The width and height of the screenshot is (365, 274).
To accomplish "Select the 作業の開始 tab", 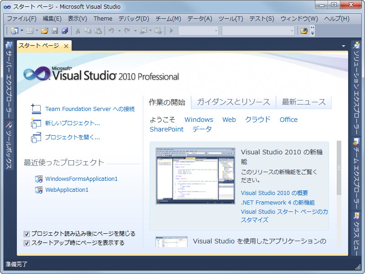I will (167, 102).
